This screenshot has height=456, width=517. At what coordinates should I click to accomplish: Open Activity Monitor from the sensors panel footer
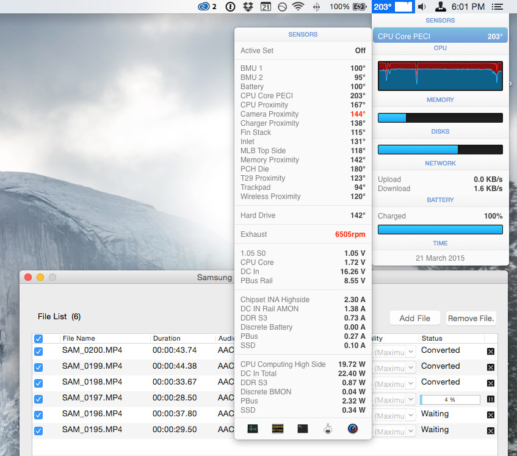click(253, 429)
